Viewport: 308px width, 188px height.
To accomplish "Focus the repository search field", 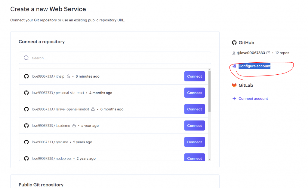I will (120, 58).
